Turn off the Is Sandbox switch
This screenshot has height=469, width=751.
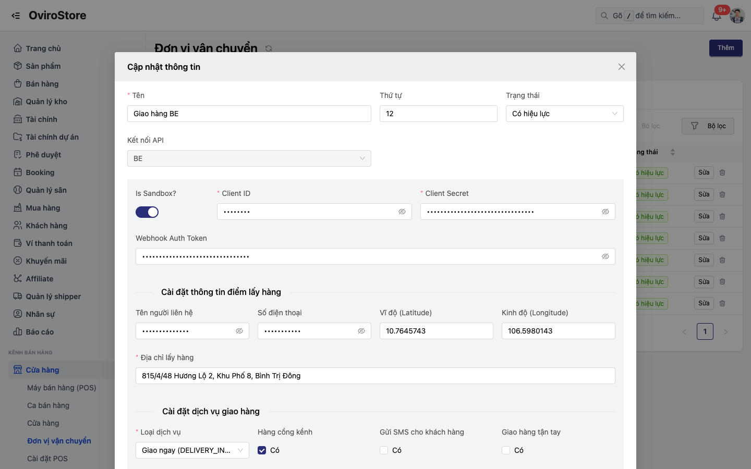click(147, 212)
